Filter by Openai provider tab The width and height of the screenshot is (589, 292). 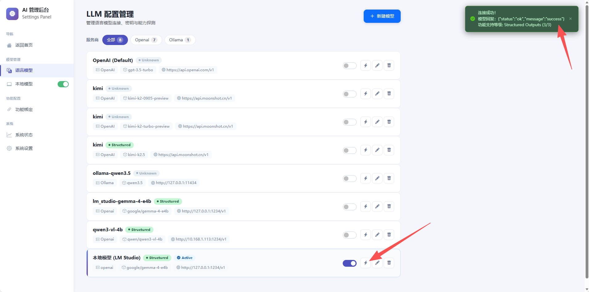[x=146, y=40]
